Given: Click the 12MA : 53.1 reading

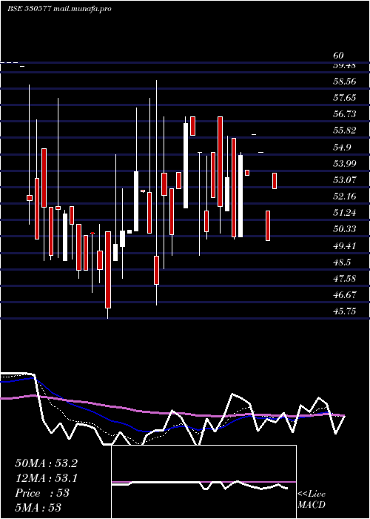Looking at the screenshot, I should (47, 478).
